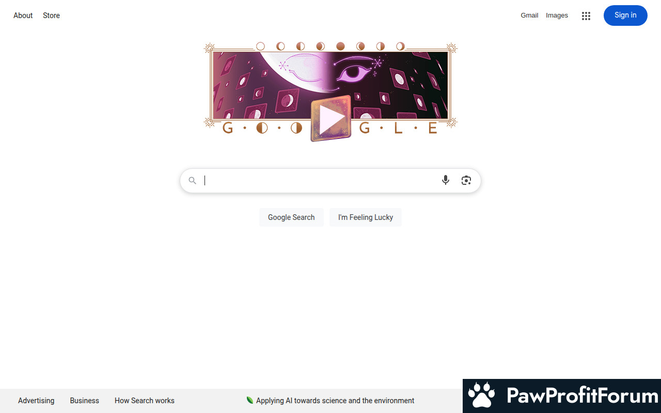Click the green leaf icon in footer
This screenshot has height=413, width=661.
coord(250,400)
